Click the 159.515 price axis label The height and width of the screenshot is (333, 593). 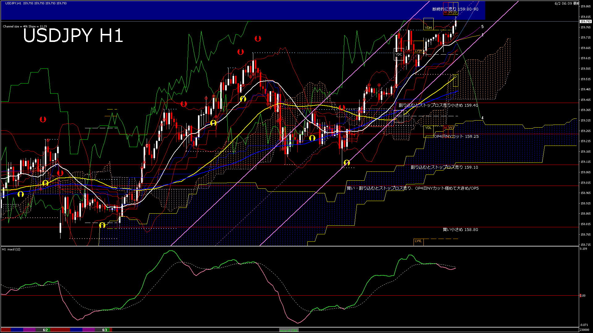(586, 79)
